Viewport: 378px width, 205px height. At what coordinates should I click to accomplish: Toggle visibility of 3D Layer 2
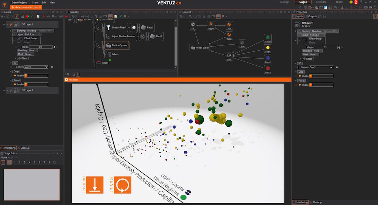coord(4,90)
